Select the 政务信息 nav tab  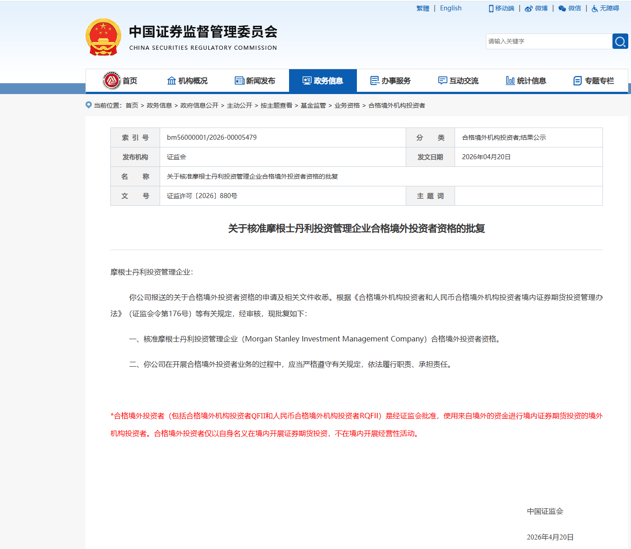(x=323, y=80)
